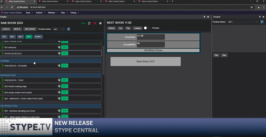
Task: Bookmark this page with the star icon
Action: (x=252, y=7)
